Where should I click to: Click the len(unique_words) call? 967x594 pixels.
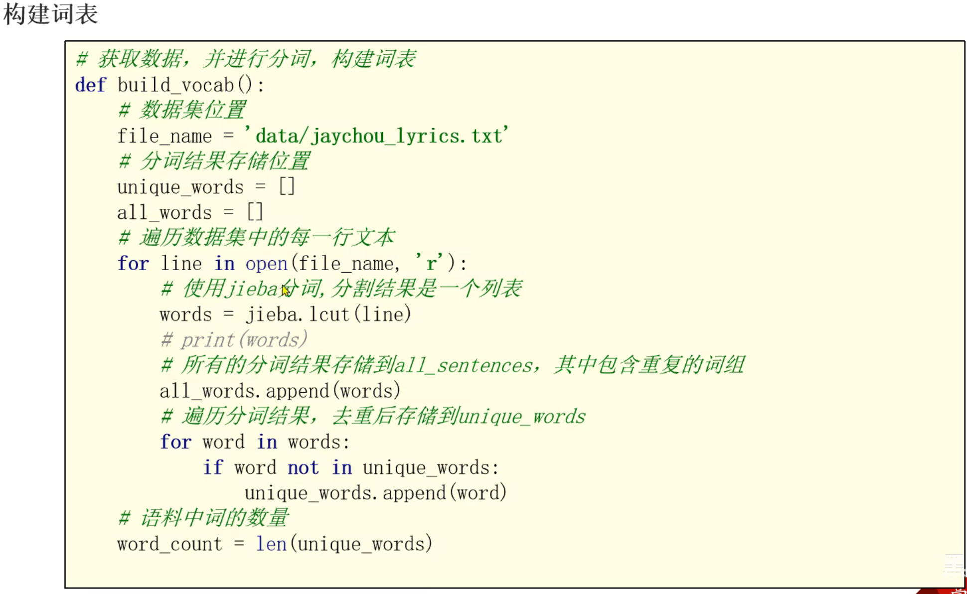click(x=344, y=544)
